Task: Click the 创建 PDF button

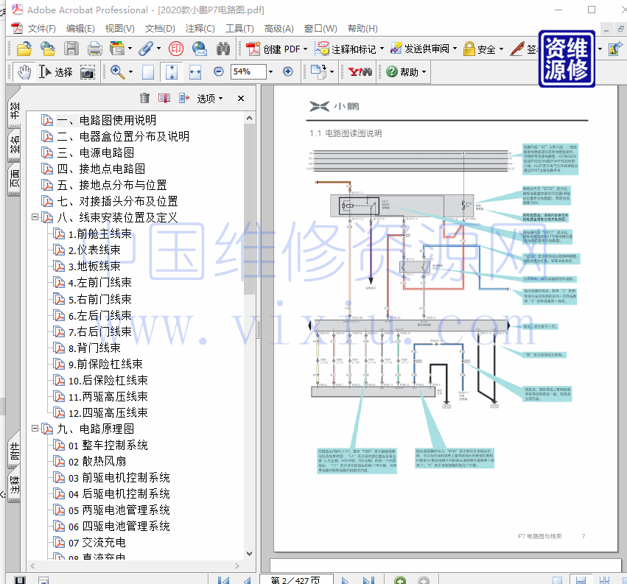Action: [274, 49]
